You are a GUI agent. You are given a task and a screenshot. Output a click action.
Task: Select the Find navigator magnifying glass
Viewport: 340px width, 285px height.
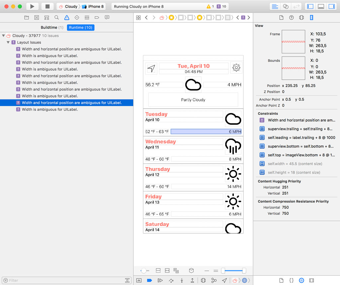56,17
